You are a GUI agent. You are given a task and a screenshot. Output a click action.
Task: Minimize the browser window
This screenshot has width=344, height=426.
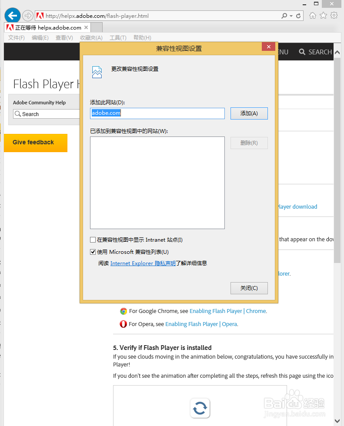coord(304,4)
